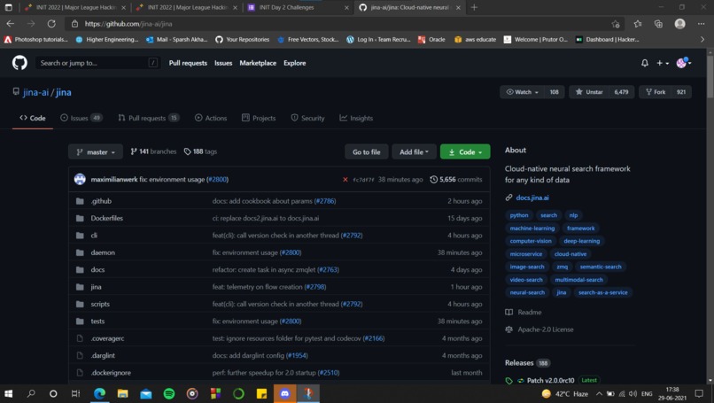Open the plus create-new menu

tap(662, 63)
